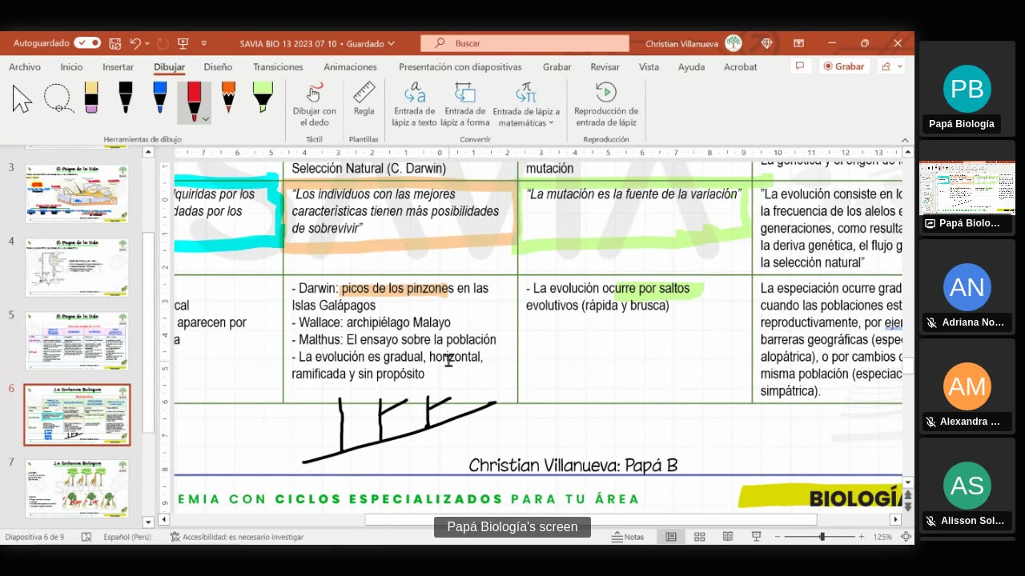The height and width of the screenshot is (576, 1025).
Task: Click the red Grabar record button
Action: coord(844,66)
